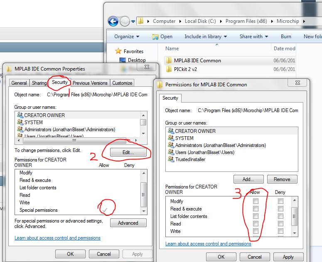Enable the Allow checkbox for Write

point(256,231)
